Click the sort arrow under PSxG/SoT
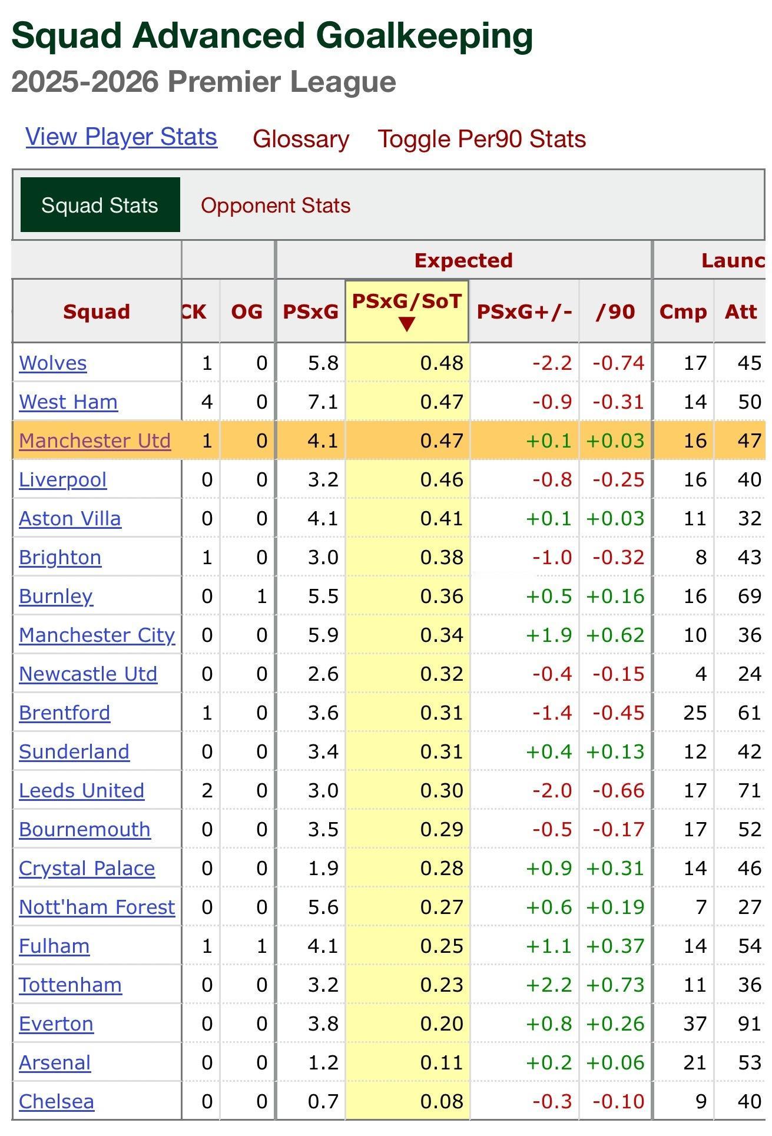This screenshot has height=1136, width=772. pyautogui.click(x=407, y=324)
